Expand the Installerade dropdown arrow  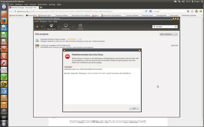pos(73,27)
